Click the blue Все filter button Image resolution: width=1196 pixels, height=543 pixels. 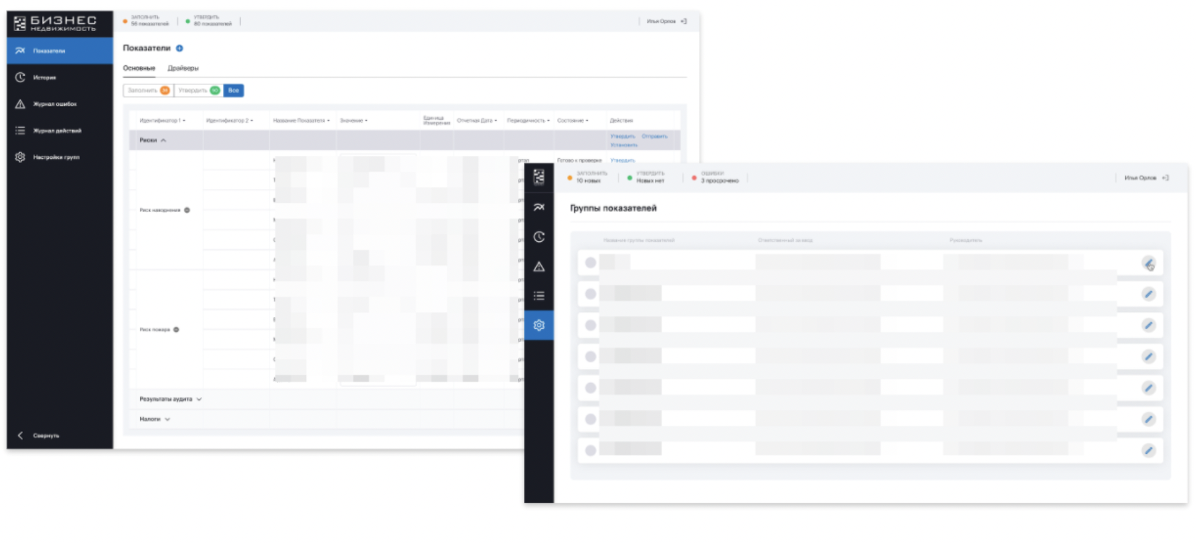point(233,90)
